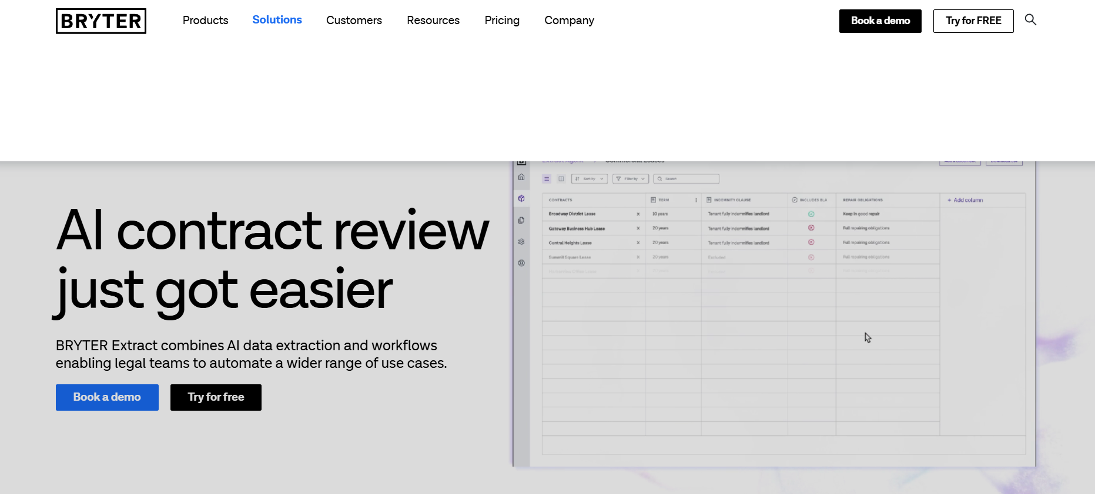The image size is (1095, 494).
Task: Open Term column three-dot menu
Action: click(696, 200)
